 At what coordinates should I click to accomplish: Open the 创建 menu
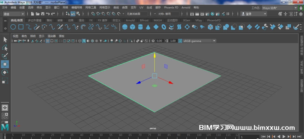(22, 7)
